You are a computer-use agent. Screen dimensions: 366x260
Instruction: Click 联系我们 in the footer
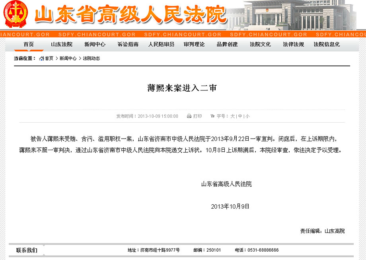point(27,250)
